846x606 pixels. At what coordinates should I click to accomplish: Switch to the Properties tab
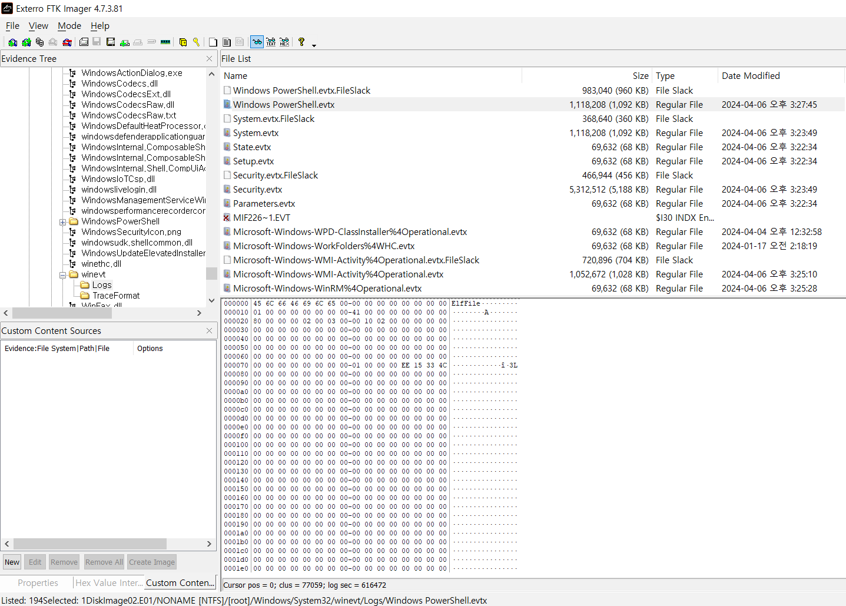[38, 583]
